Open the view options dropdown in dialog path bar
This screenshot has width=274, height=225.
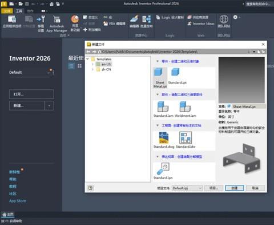(x=254, y=52)
